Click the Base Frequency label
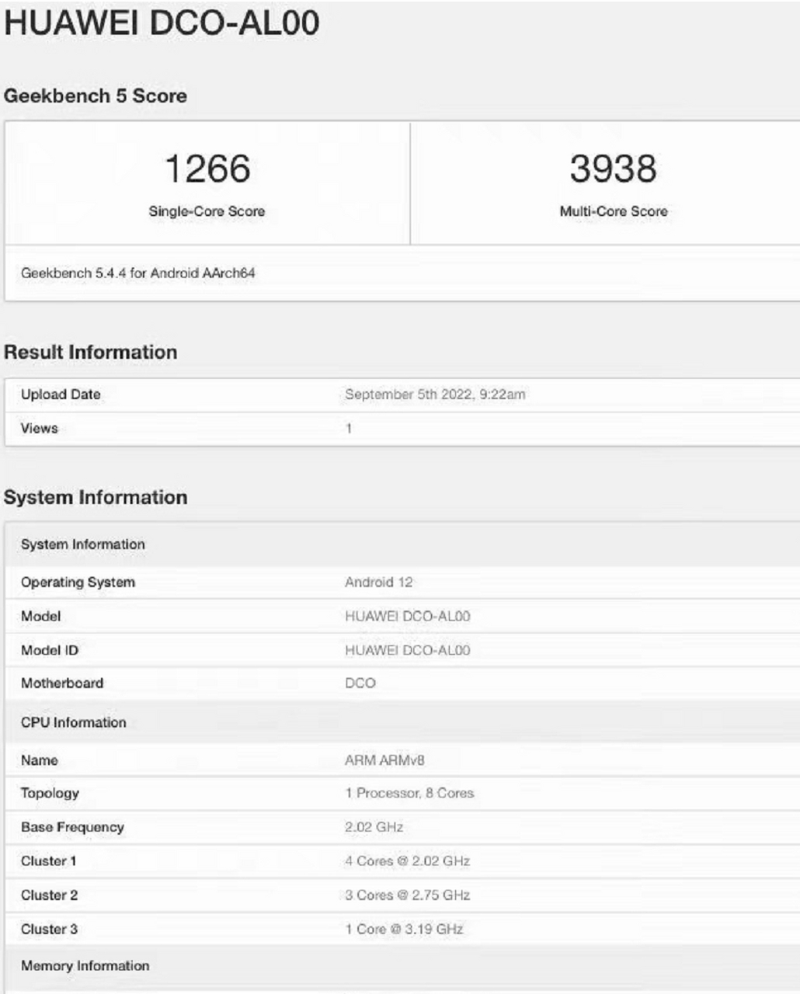800x994 pixels. click(x=72, y=828)
